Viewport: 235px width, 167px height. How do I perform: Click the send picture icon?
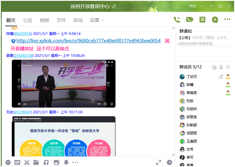point(56,162)
